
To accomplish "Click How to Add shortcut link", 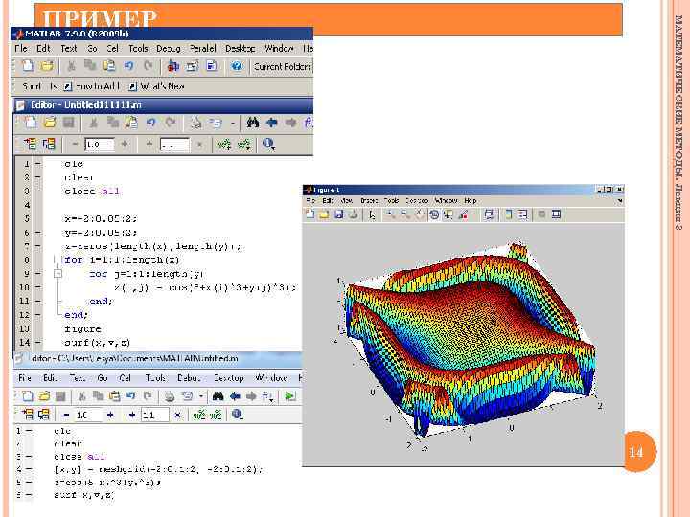I will pos(93,86).
